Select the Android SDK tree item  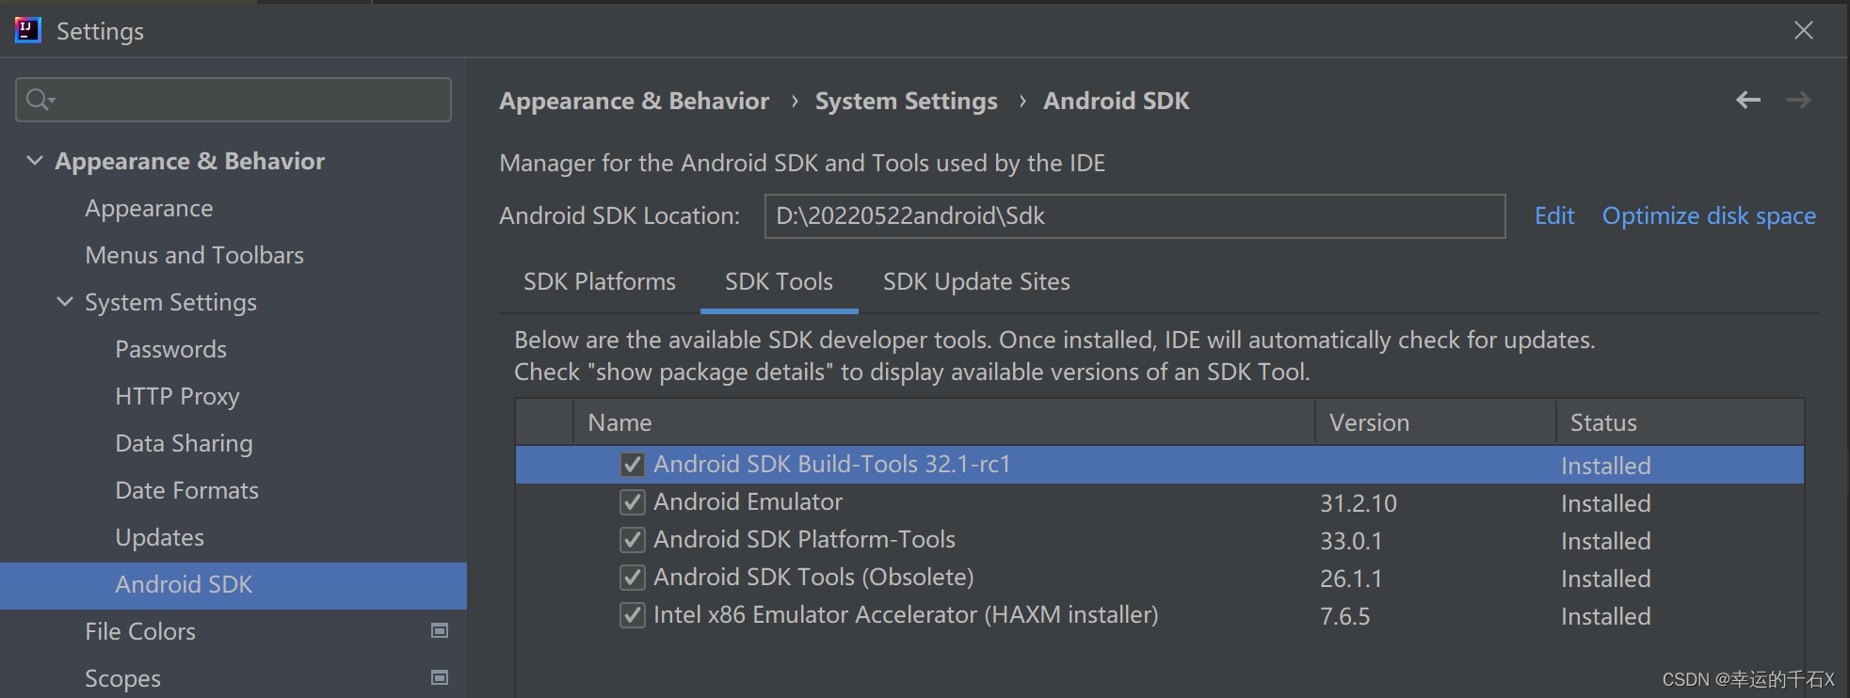[233, 585]
